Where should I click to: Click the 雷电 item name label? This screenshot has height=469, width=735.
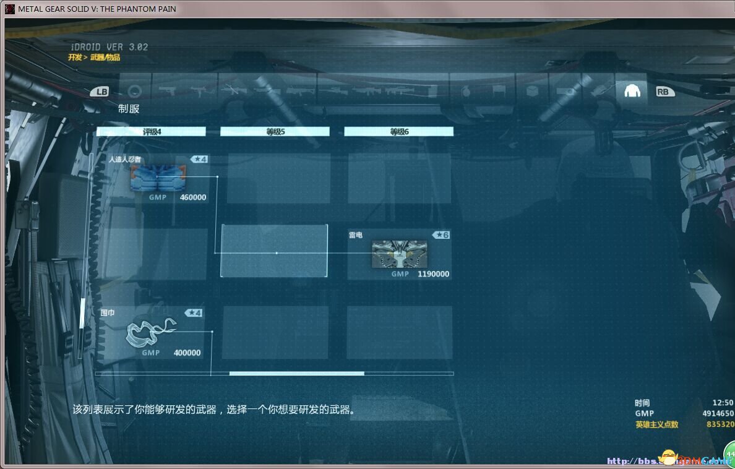pos(356,235)
